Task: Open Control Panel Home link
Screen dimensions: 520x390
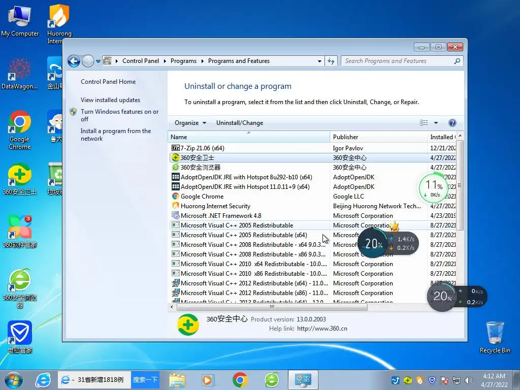Action: [108, 82]
